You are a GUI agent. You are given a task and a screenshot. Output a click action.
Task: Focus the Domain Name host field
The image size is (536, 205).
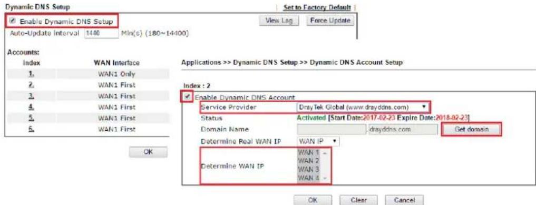(x=331, y=130)
